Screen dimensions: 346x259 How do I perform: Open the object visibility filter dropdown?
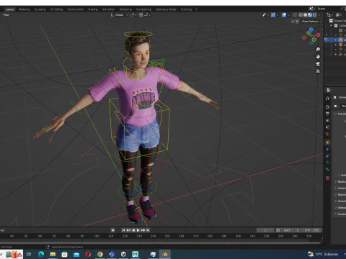(265, 15)
